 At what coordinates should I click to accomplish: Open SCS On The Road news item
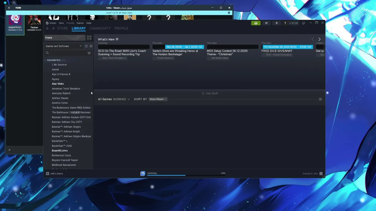pyautogui.click(x=122, y=52)
